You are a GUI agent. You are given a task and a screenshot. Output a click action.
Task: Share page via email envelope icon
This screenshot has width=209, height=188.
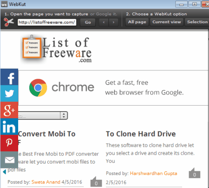click(9, 160)
